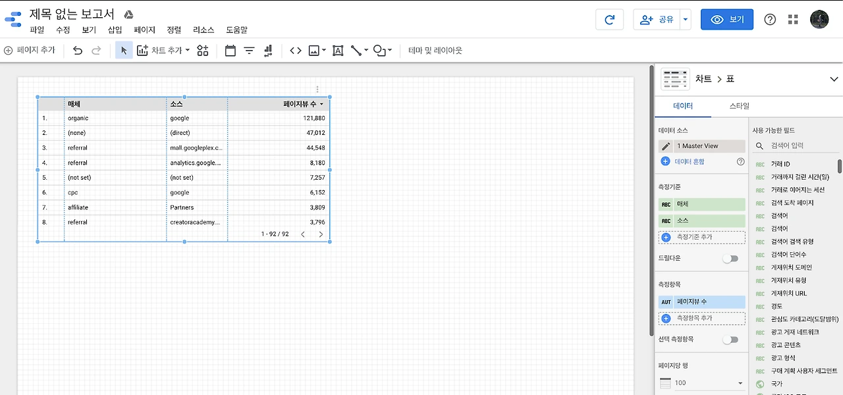Click the 거래 ID field

780,164
